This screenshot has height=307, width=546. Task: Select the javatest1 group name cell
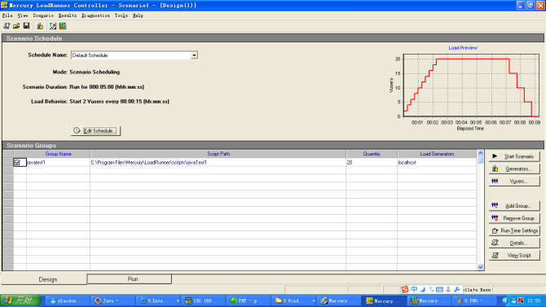pos(58,163)
